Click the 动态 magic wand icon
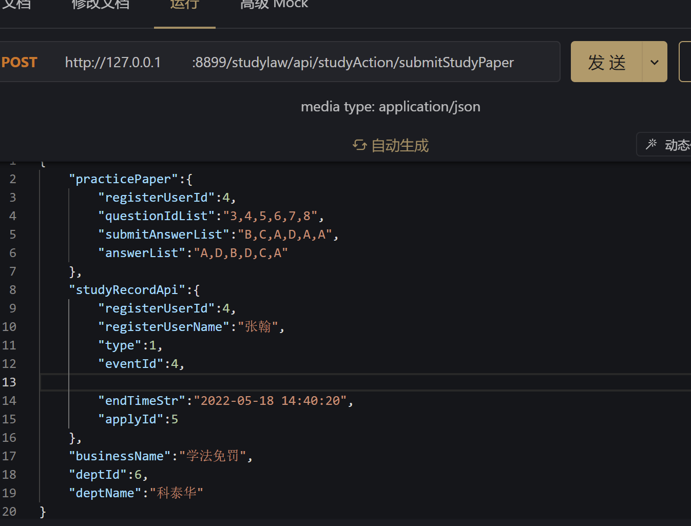This screenshot has width=691, height=526. (x=651, y=144)
